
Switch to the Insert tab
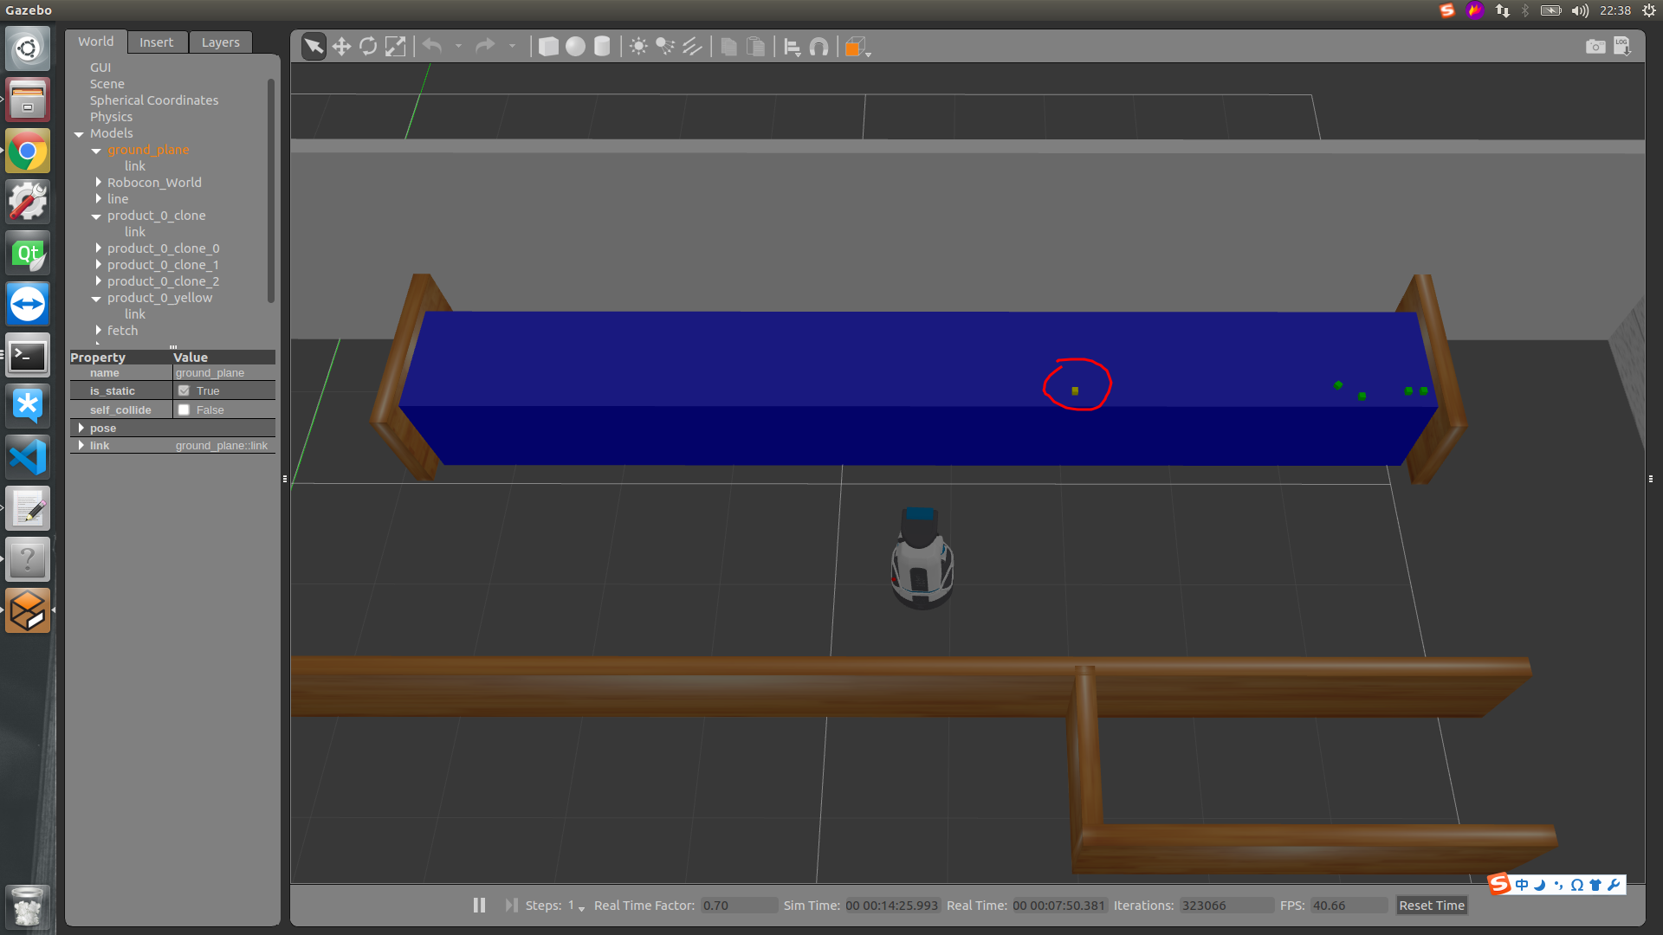point(156,42)
